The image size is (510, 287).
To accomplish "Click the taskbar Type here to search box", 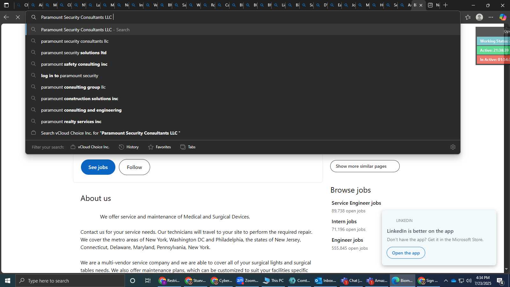I will (x=70, y=281).
